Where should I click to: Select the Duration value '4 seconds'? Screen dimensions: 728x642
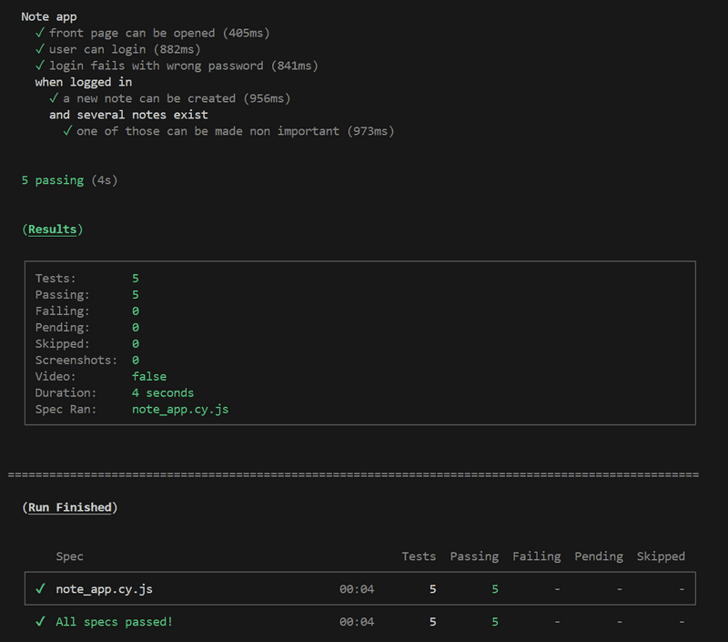tap(163, 392)
